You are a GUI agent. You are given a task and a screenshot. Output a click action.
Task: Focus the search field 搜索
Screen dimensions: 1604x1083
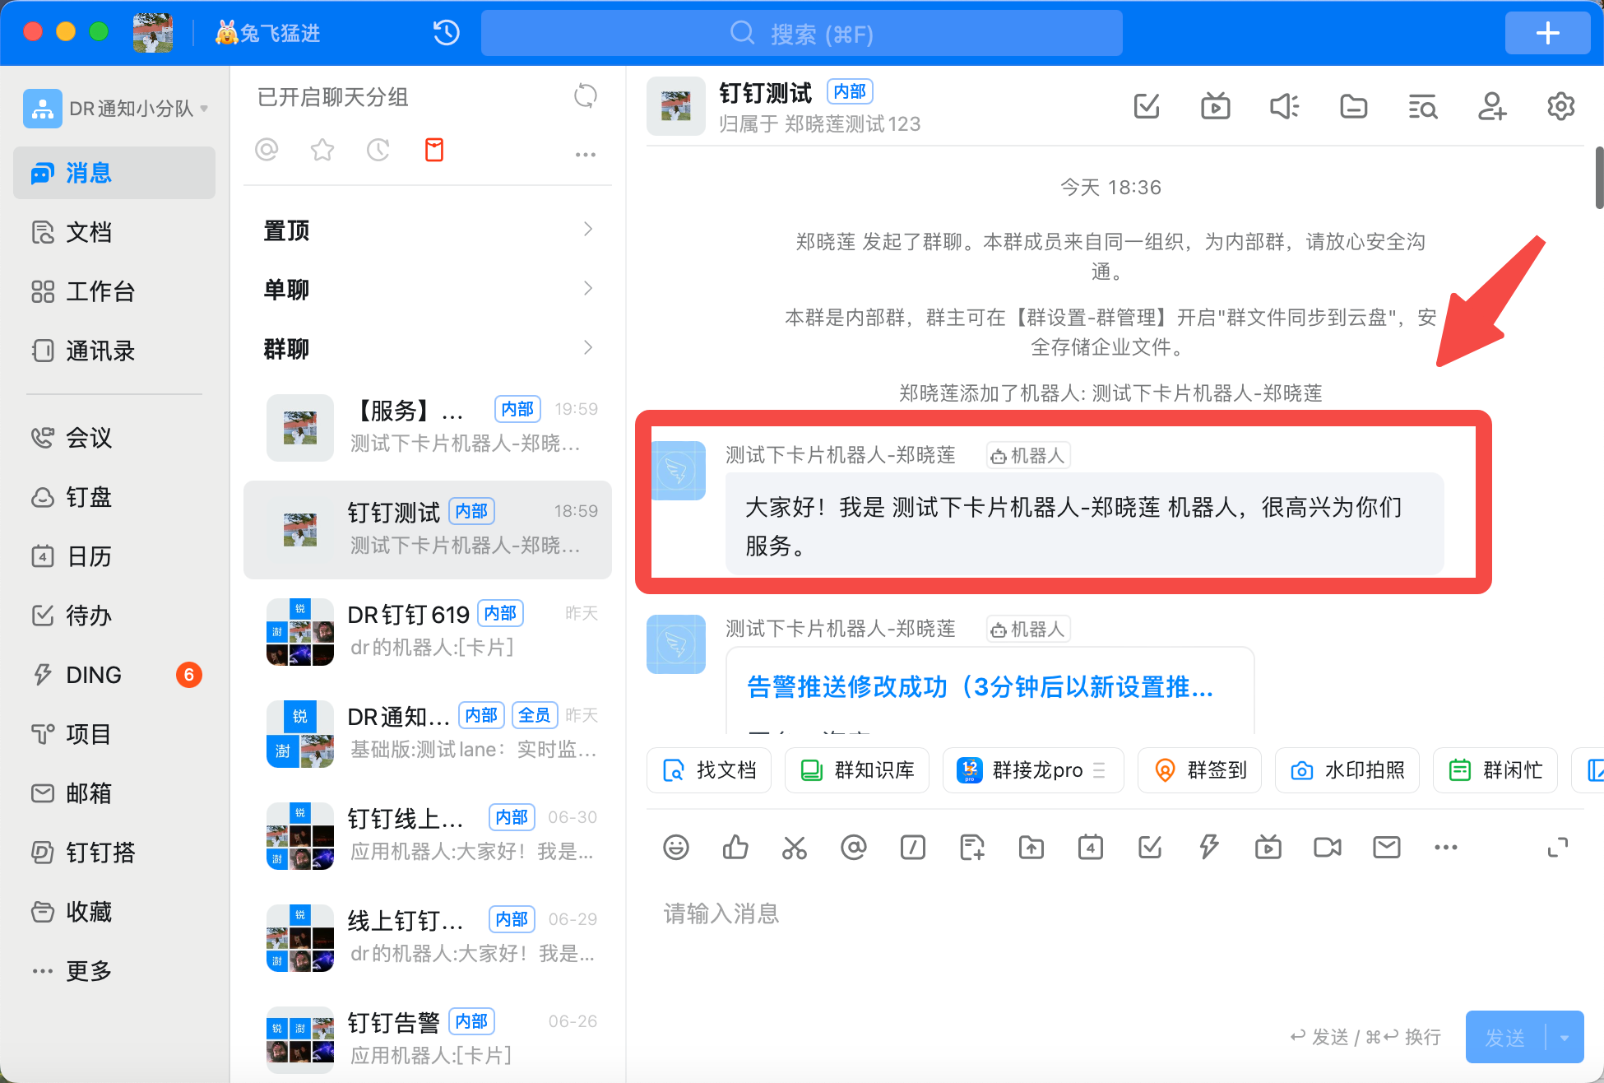(801, 33)
